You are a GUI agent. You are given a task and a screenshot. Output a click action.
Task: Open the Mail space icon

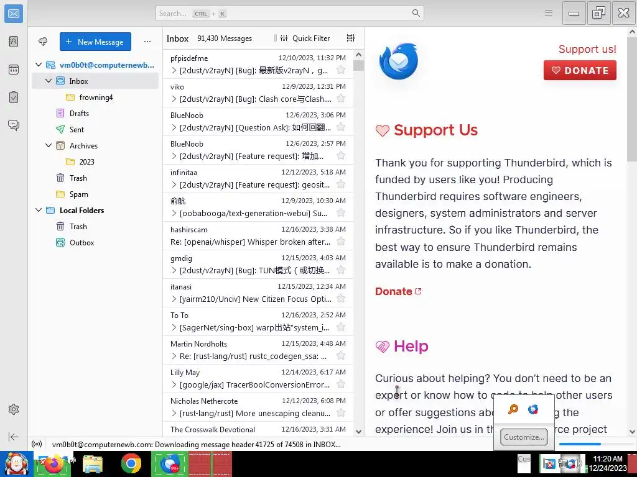[x=14, y=14]
